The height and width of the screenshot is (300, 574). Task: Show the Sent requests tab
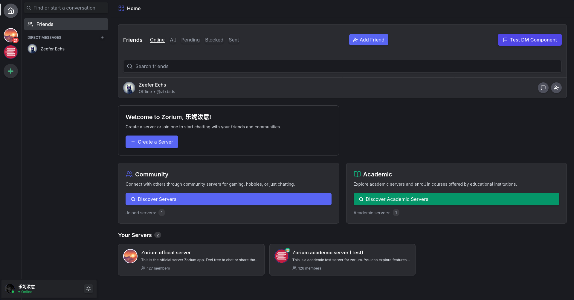point(234,40)
